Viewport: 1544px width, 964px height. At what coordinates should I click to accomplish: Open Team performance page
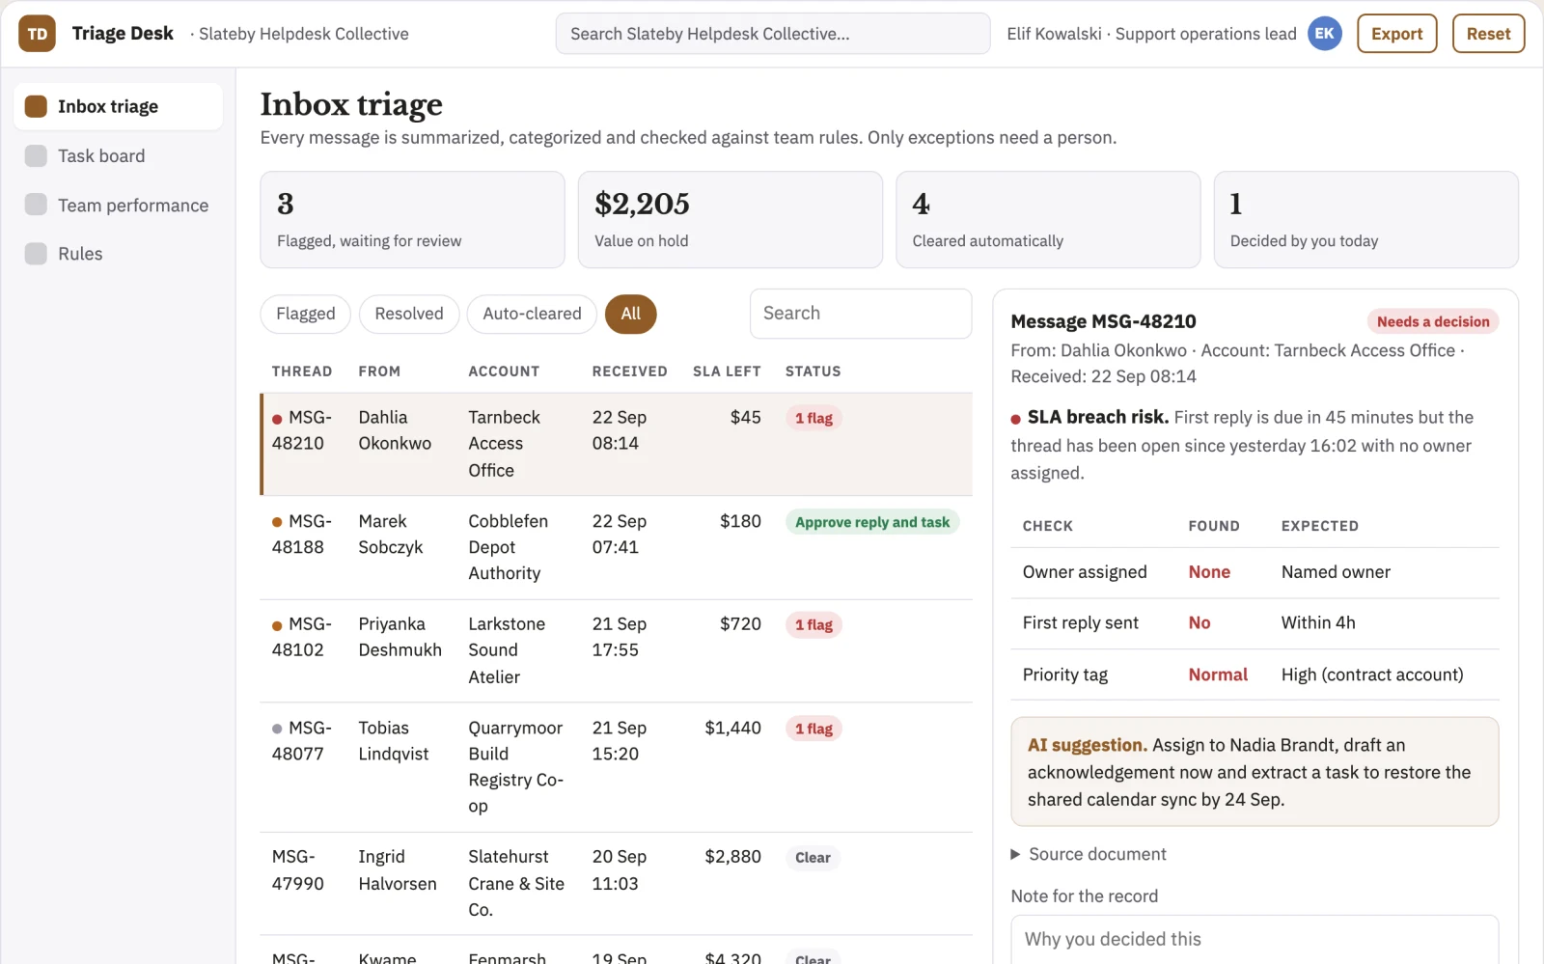point(118,205)
